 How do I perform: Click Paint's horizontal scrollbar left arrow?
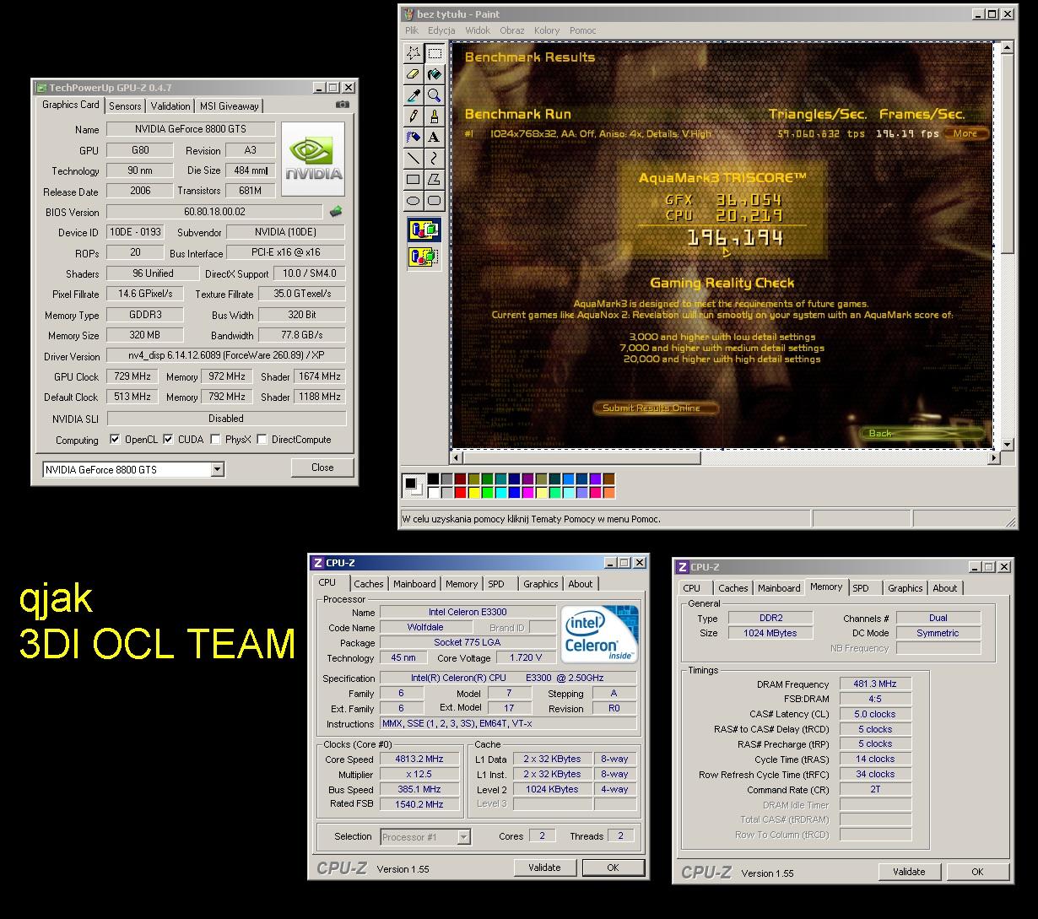[457, 458]
